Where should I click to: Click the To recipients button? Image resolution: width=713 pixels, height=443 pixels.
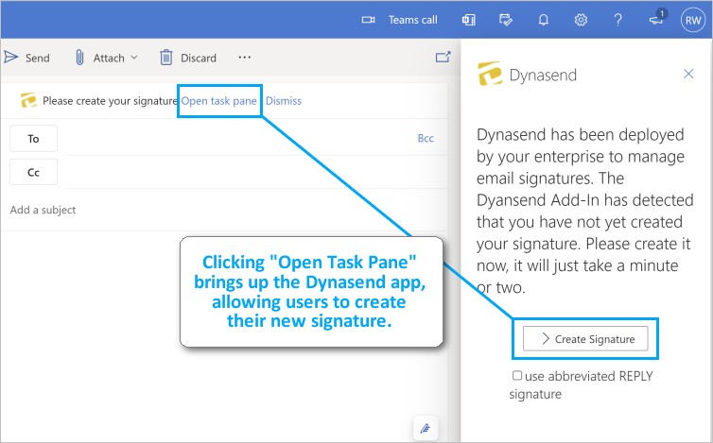tap(34, 139)
